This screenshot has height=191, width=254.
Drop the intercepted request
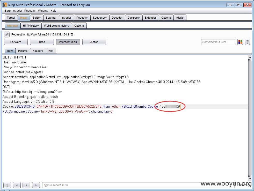(x=42, y=42)
